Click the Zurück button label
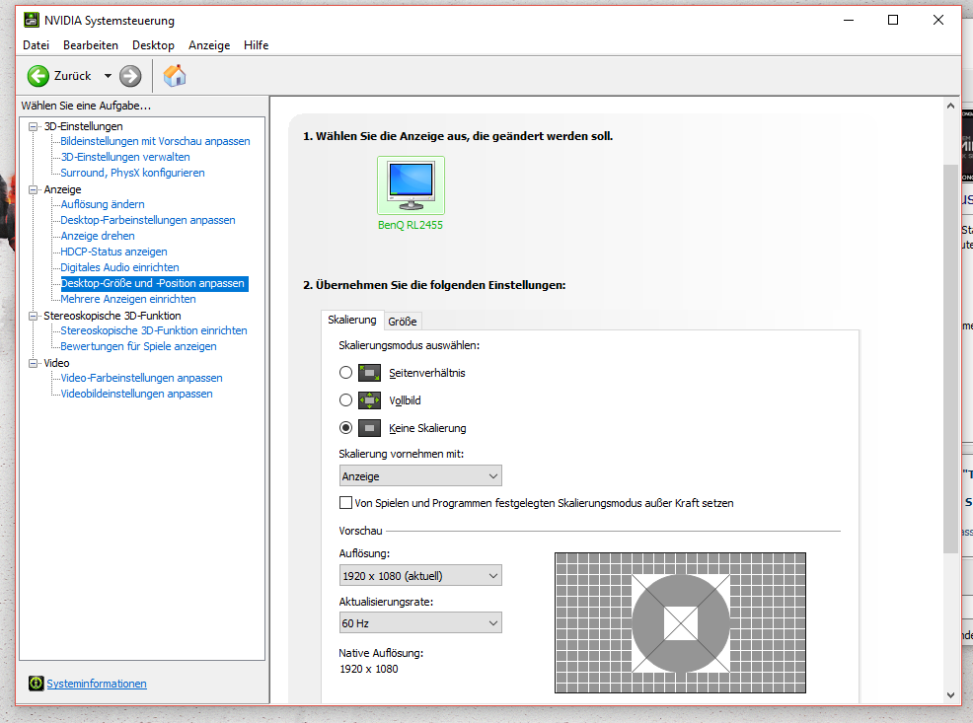This screenshot has width=973, height=723. [73, 76]
